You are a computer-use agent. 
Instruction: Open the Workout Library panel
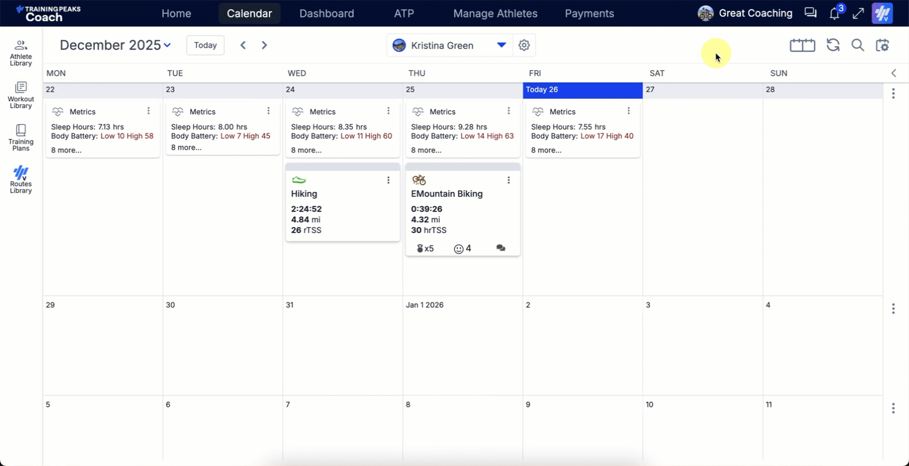click(x=21, y=95)
